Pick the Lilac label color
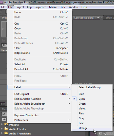114x136 pixels. 92,123
